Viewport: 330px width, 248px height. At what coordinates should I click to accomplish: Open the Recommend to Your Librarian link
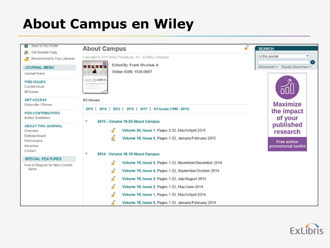point(53,59)
